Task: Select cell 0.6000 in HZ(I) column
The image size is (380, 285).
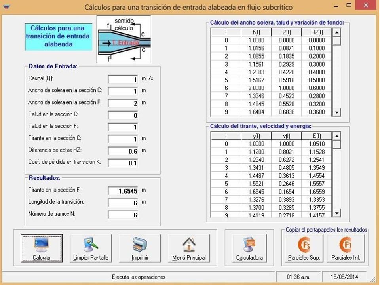Action: point(317,88)
